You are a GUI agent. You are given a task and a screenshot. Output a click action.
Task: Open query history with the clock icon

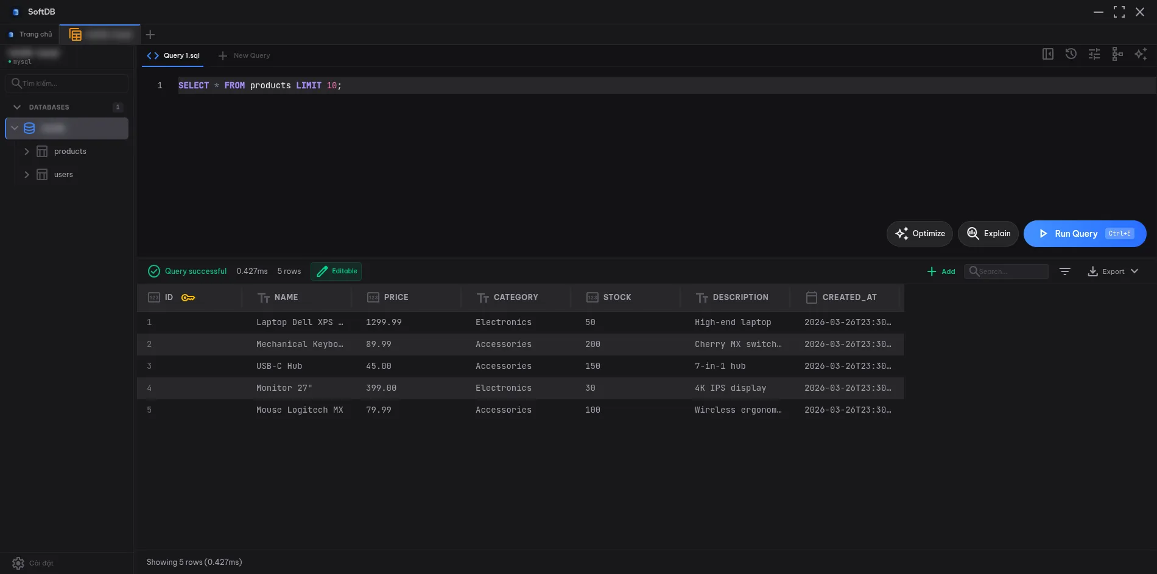1071,54
